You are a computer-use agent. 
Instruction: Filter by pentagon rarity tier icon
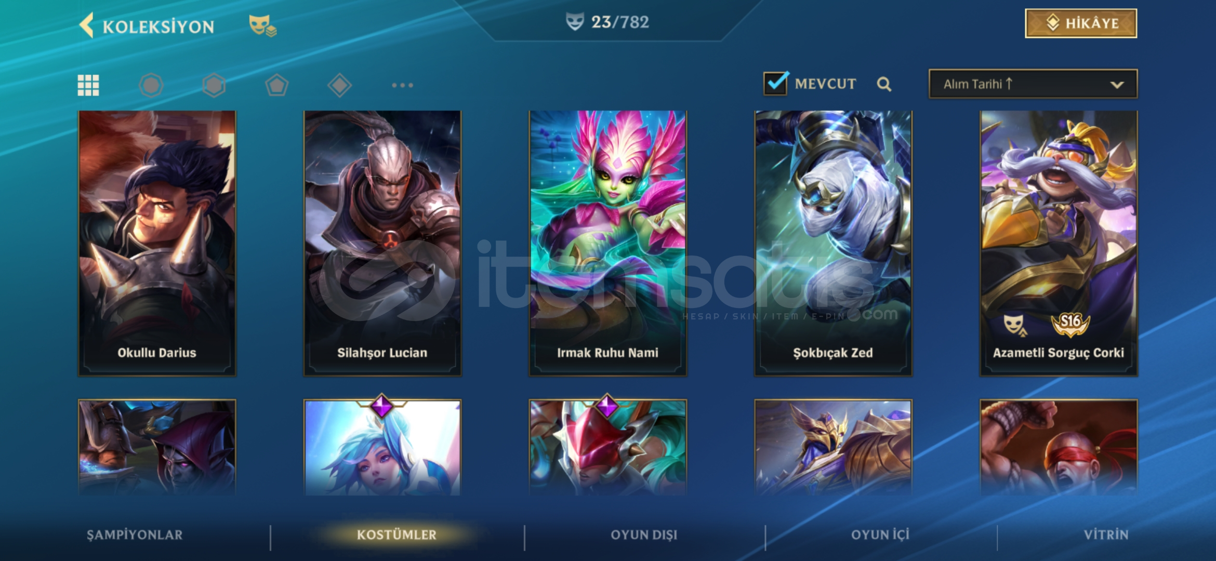click(277, 85)
